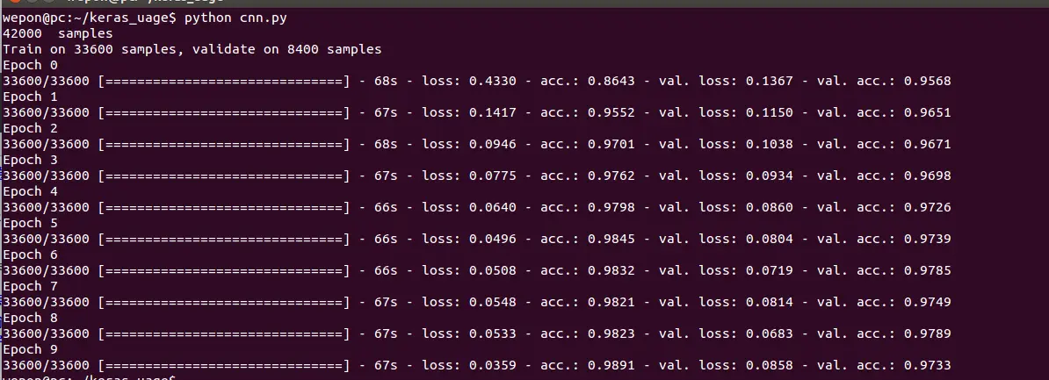Click the '67s' time under Epoch 9
The width and height of the screenshot is (1049, 380).
click(x=386, y=365)
